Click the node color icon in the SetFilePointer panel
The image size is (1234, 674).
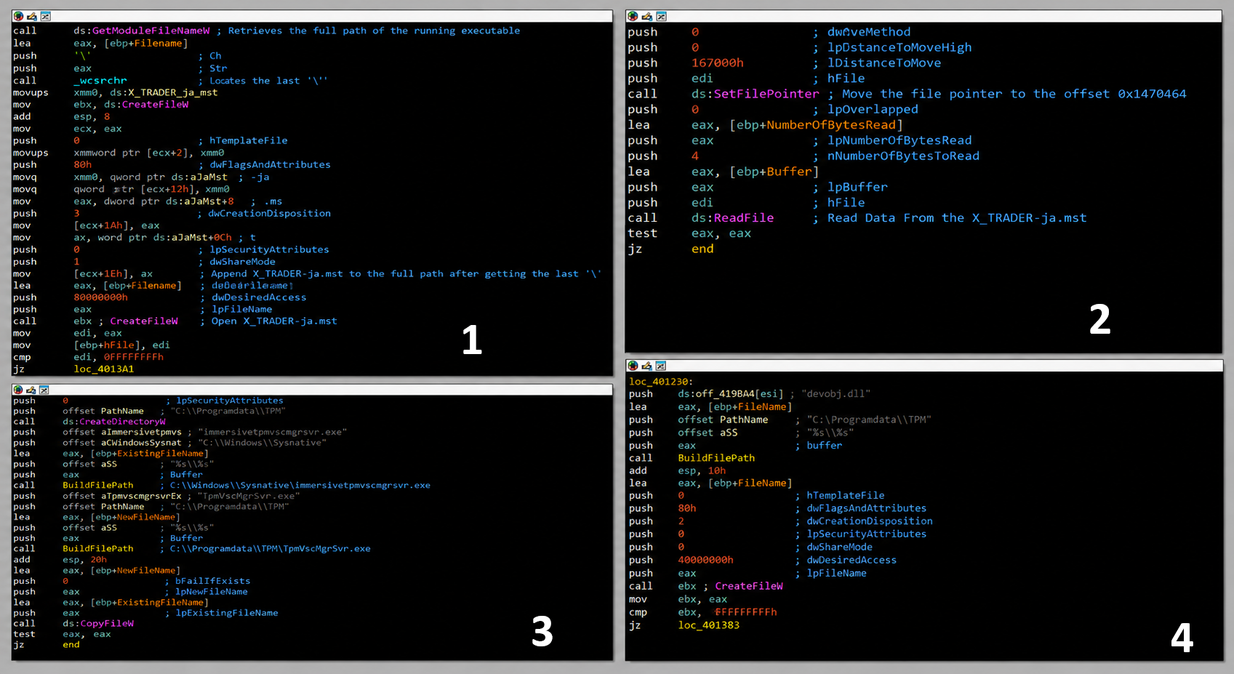pos(633,16)
